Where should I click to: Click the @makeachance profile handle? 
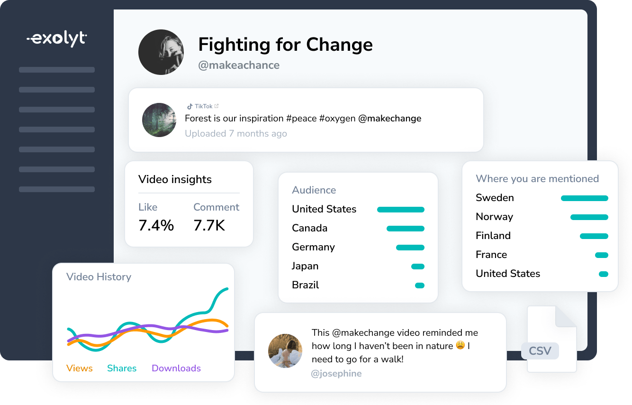239,65
